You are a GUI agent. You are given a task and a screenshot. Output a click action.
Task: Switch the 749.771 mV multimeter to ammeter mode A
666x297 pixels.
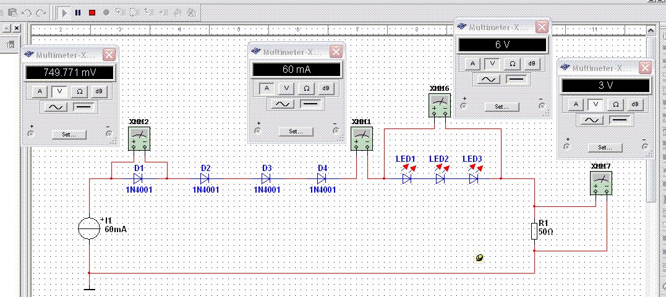(40, 91)
